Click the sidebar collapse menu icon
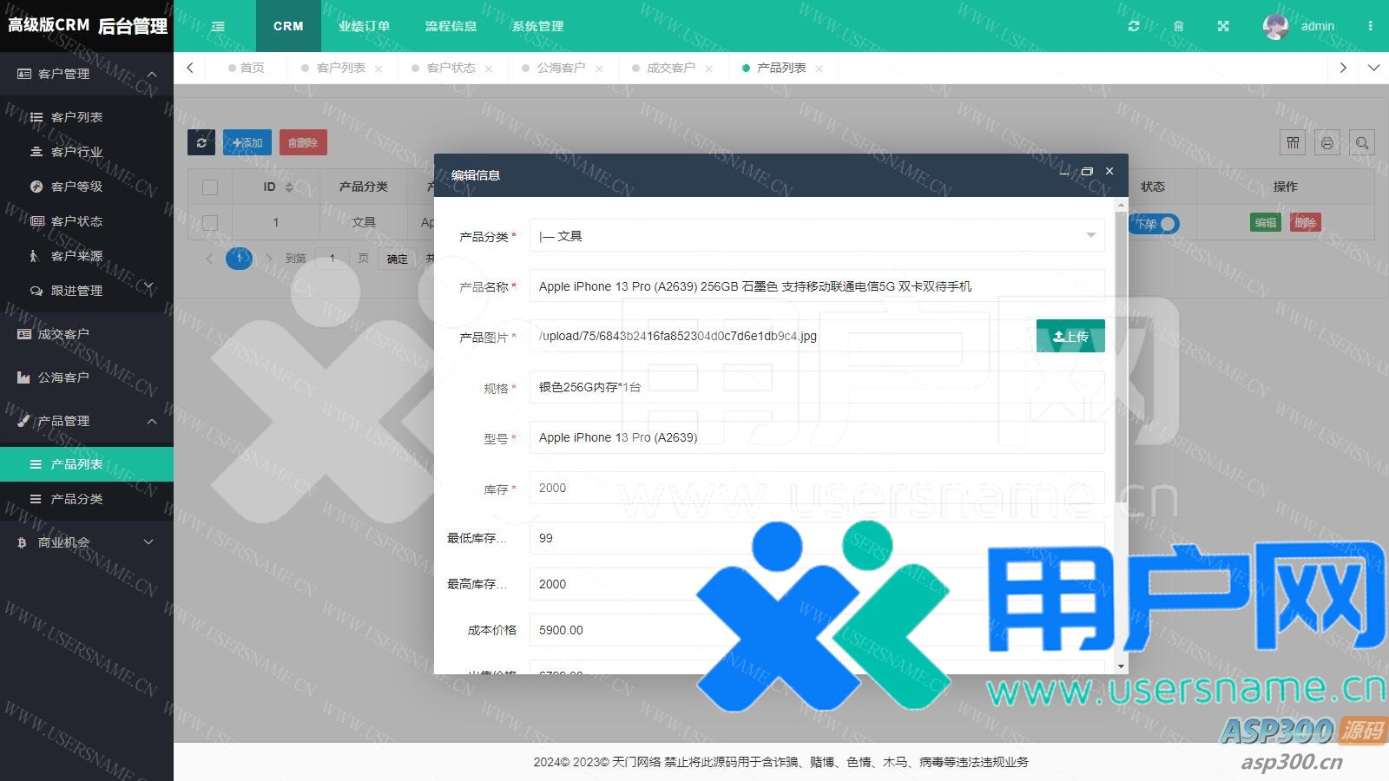 218,26
